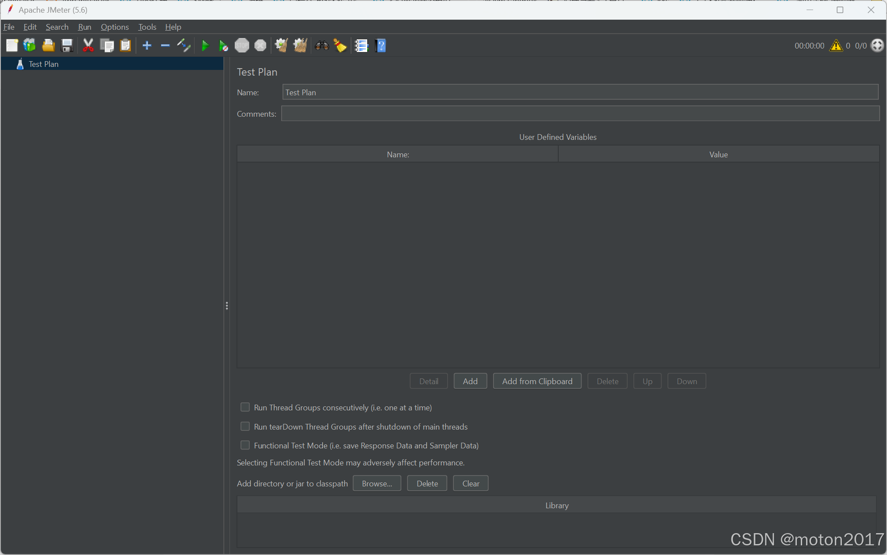Click the Reset Search icon
Image resolution: width=887 pixels, height=555 pixels.
[x=340, y=45]
